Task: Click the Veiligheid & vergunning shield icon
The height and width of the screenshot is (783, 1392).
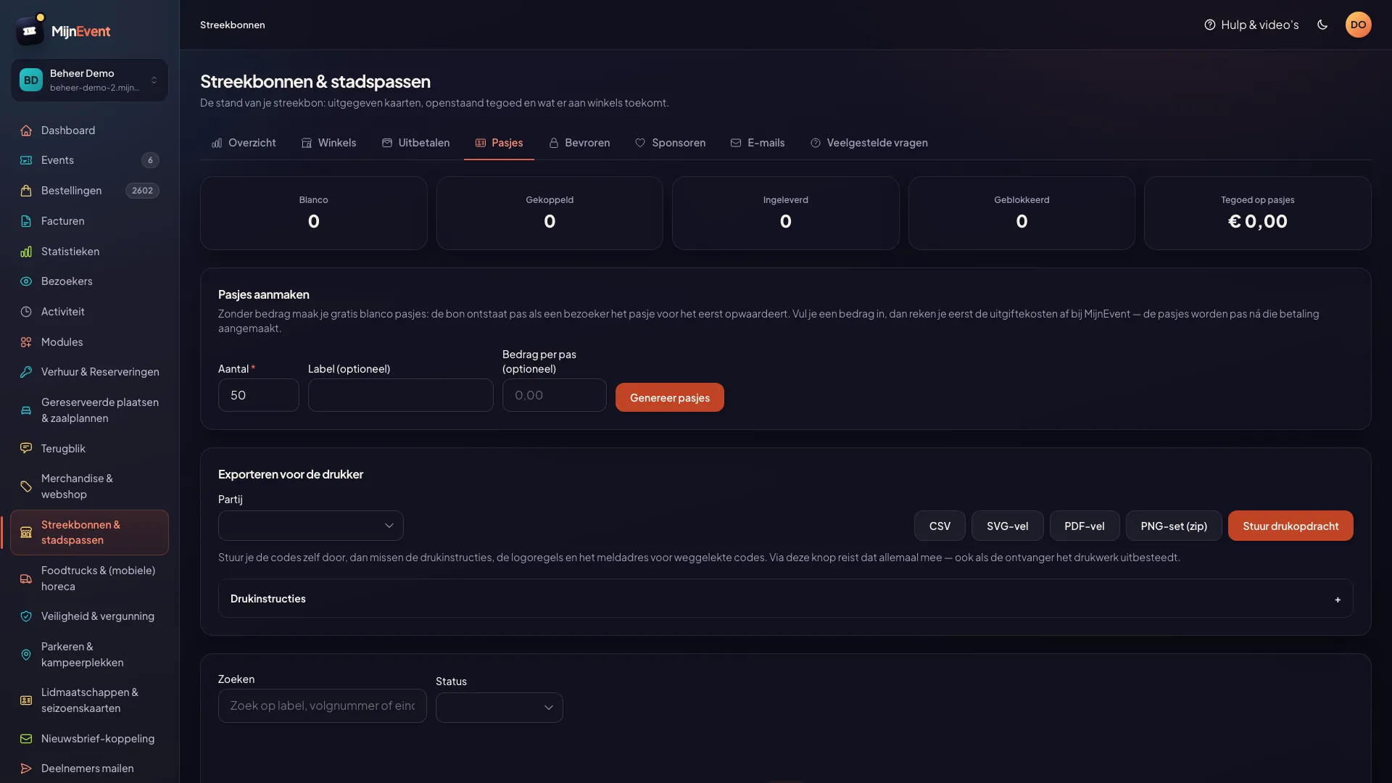Action: click(x=26, y=616)
